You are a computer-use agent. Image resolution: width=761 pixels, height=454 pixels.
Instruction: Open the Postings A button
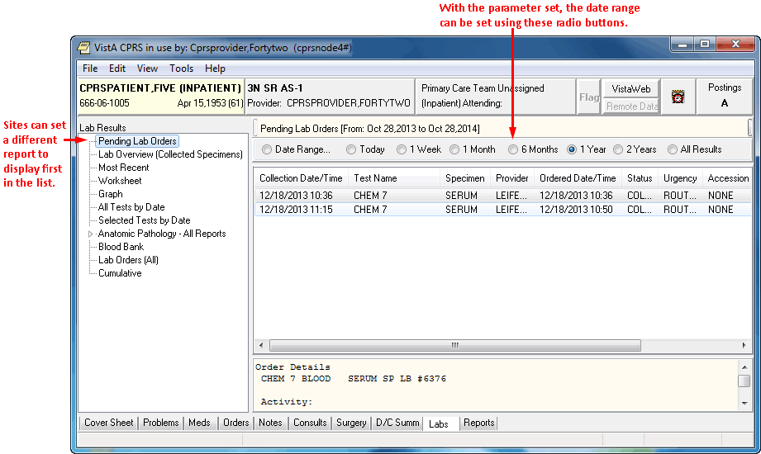point(724,97)
